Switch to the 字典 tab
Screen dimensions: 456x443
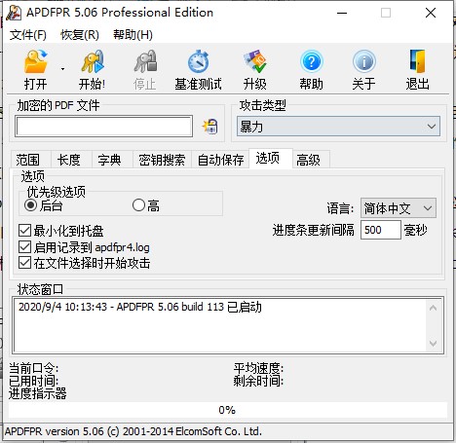click(x=112, y=160)
